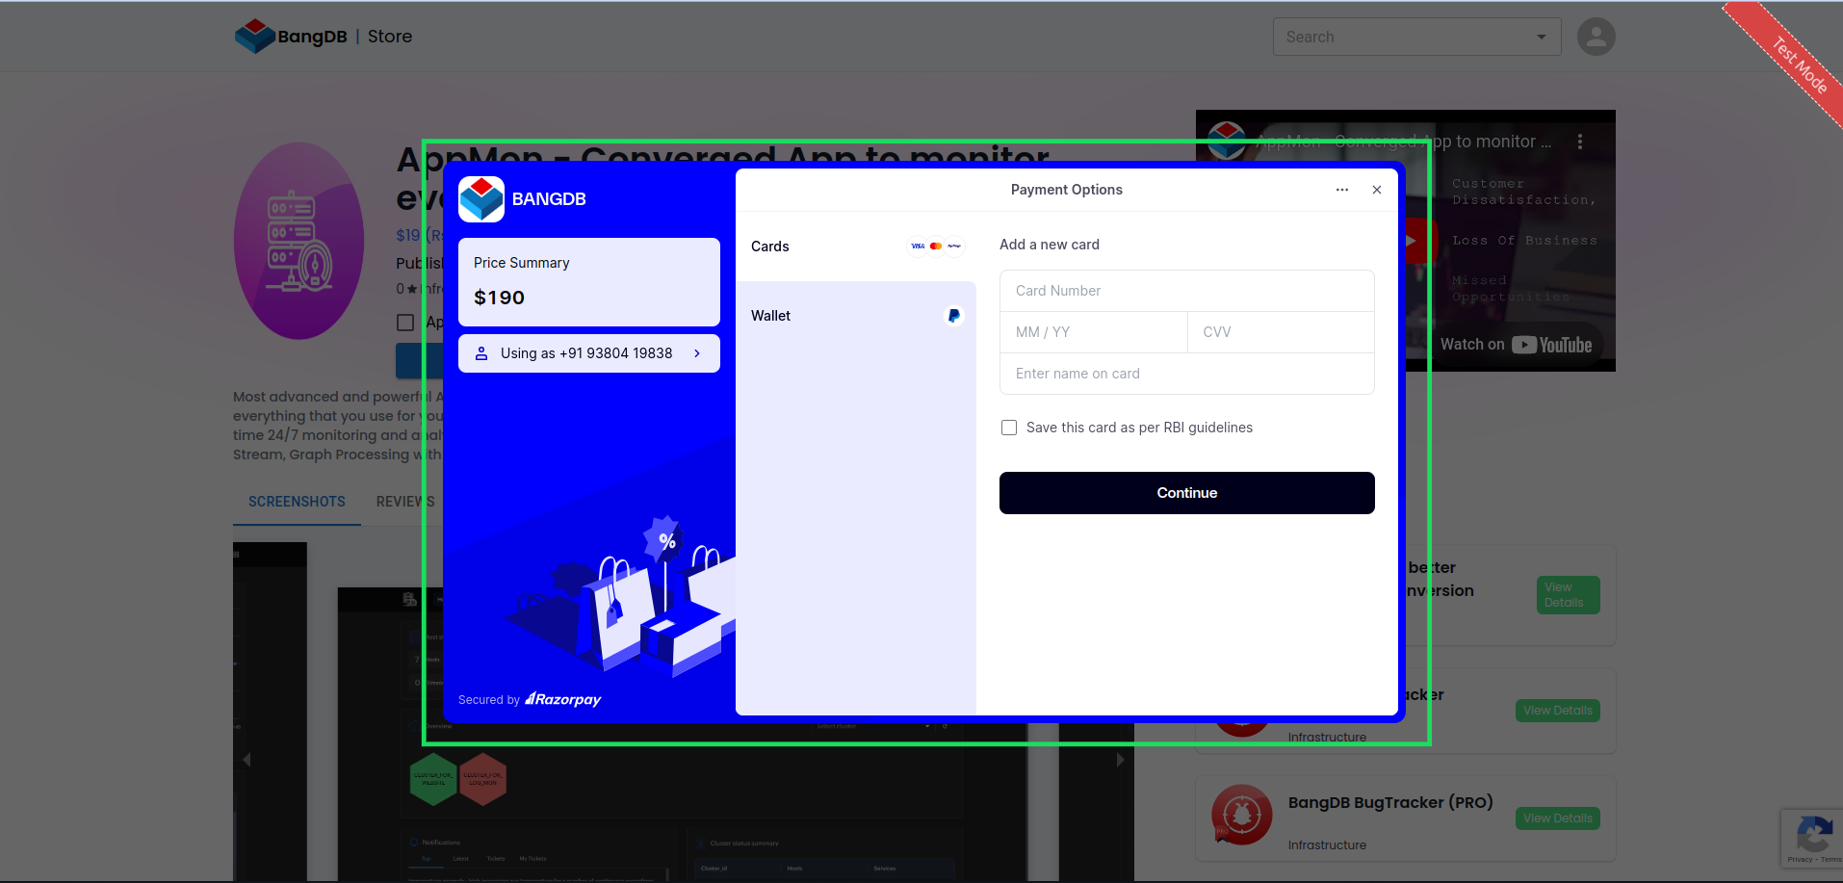This screenshot has width=1843, height=883.
Task: Open the BangDB BugTracker (PRO) title
Action: [x=1390, y=803]
